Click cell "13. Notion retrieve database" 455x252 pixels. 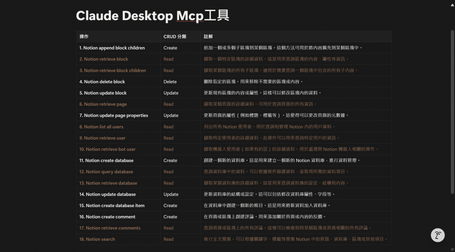[x=118, y=183]
